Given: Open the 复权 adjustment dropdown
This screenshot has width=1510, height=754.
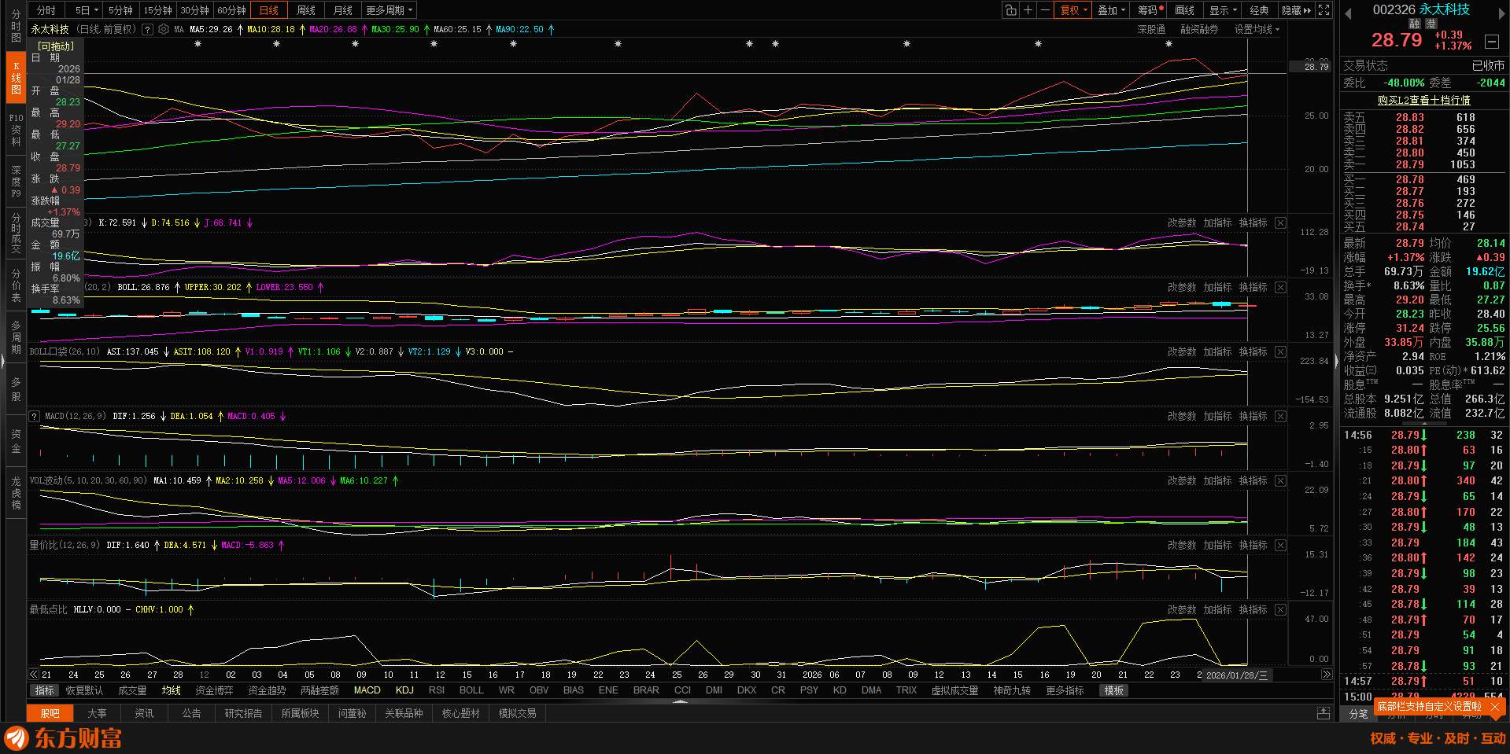Looking at the screenshot, I should click(1073, 10).
